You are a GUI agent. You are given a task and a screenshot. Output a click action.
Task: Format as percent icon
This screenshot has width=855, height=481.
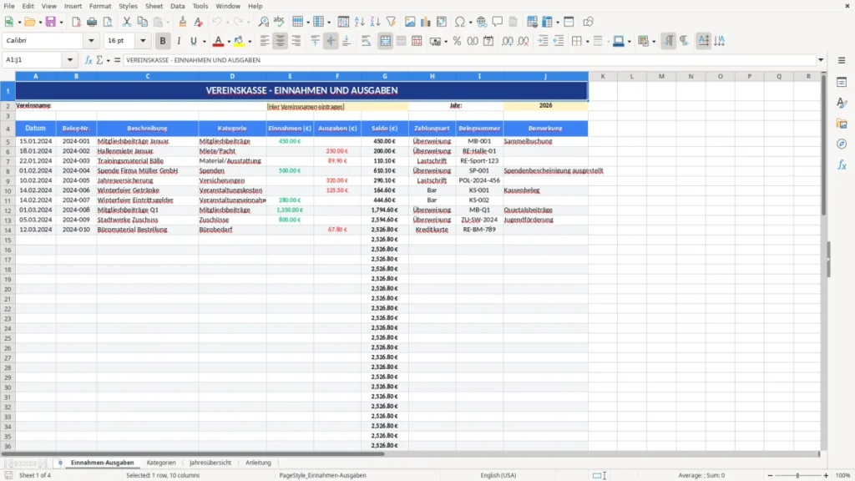coord(457,41)
